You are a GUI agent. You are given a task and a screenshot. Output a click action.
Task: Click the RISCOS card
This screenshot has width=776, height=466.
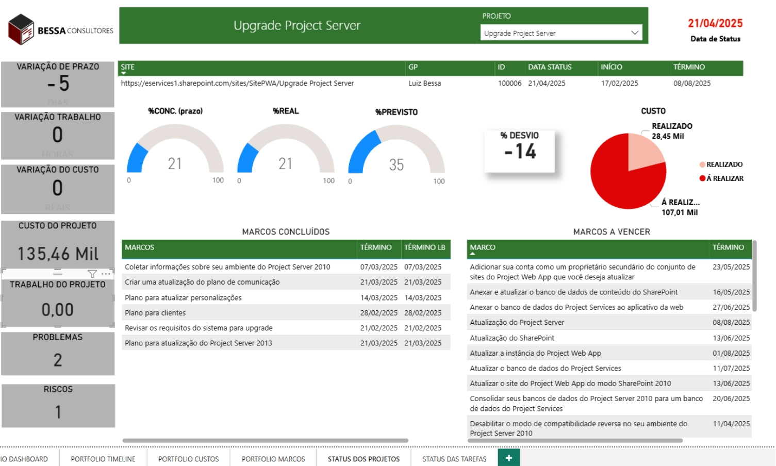[x=58, y=405]
